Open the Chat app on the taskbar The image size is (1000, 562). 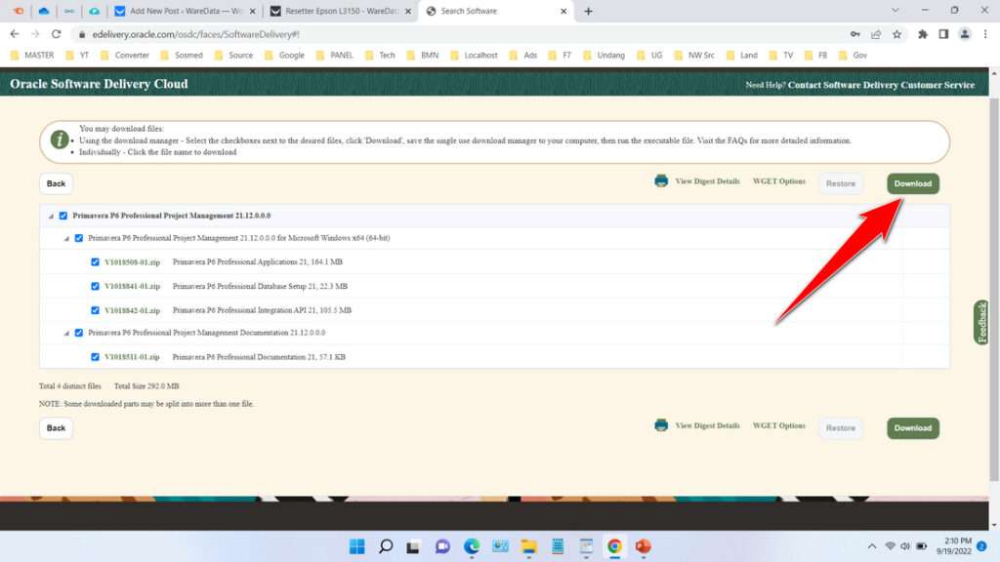click(x=442, y=546)
